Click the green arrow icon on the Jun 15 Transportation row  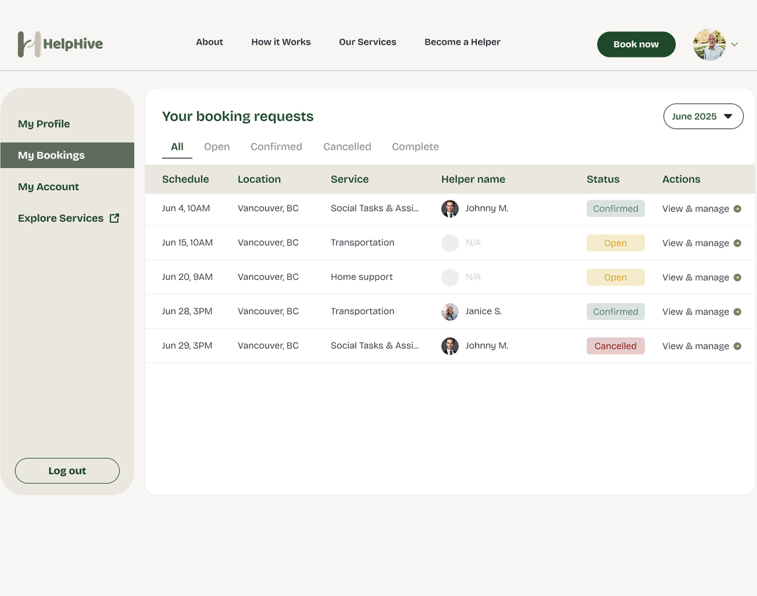[738, 243]
